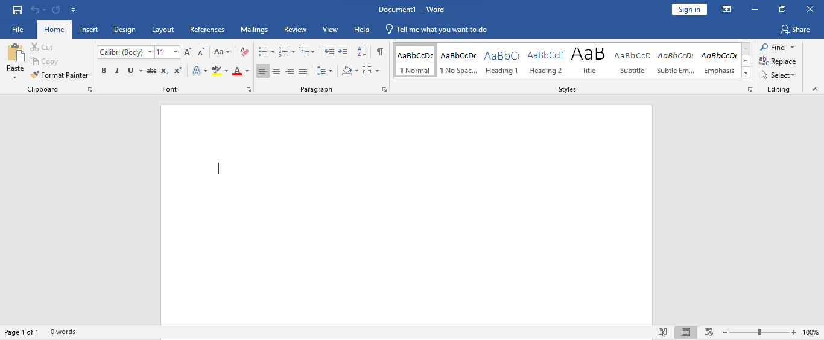
Task: Adjust the zoom slider handle
Action: tap(759, 332)
